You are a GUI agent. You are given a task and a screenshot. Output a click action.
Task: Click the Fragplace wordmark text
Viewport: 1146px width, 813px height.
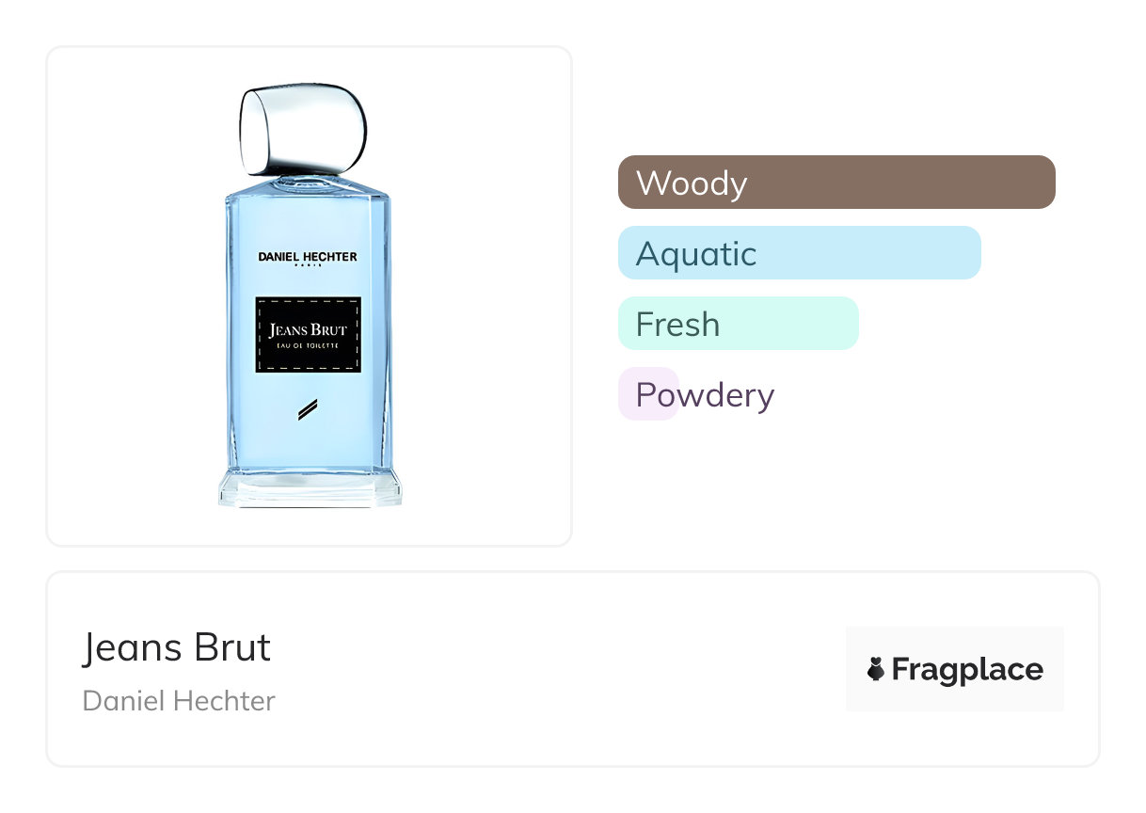point(967,670)
